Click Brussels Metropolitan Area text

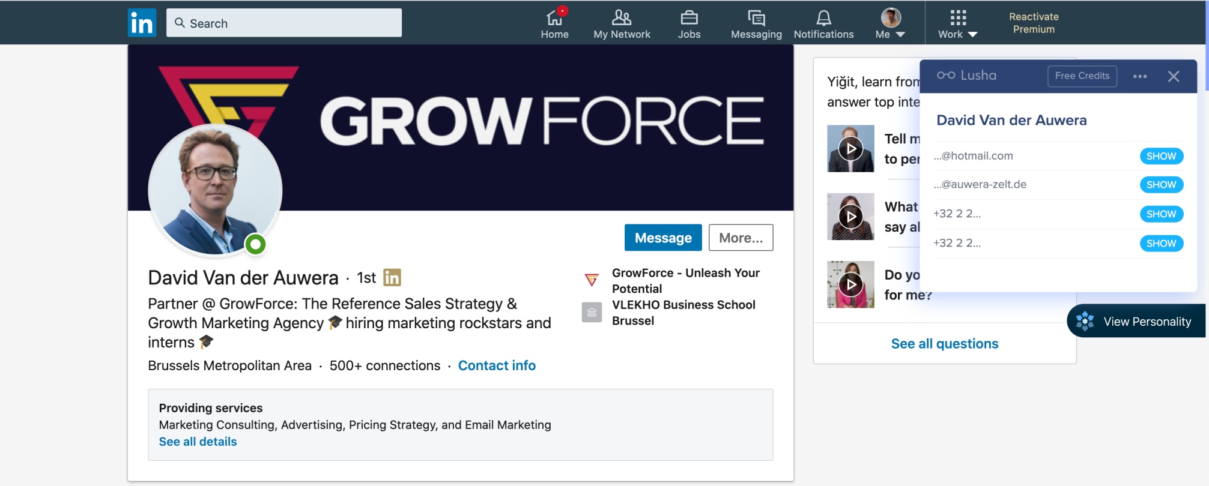tap(229, 365)
